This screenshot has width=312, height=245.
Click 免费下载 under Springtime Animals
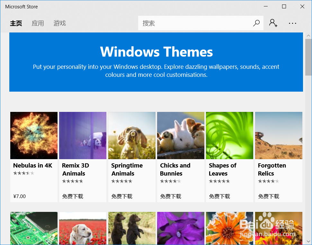click(x=122, y=196)
